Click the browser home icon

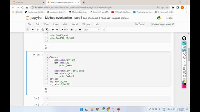[27, 7]
